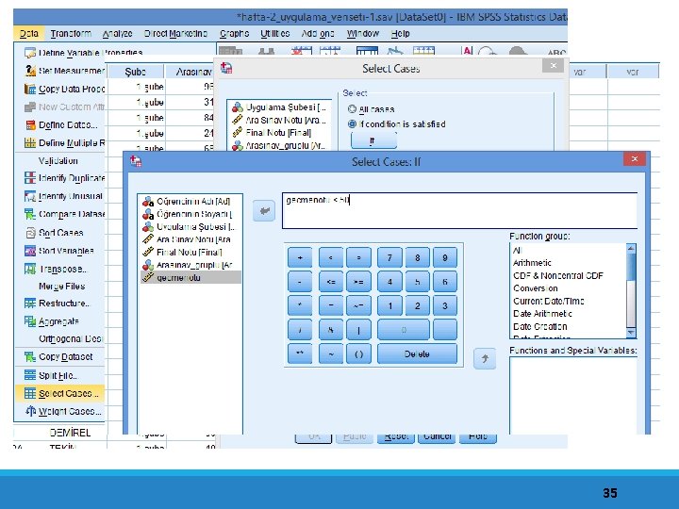Choose Merge Files in the Data menu
Screen dimensions: 679x509
pos(61,287)
